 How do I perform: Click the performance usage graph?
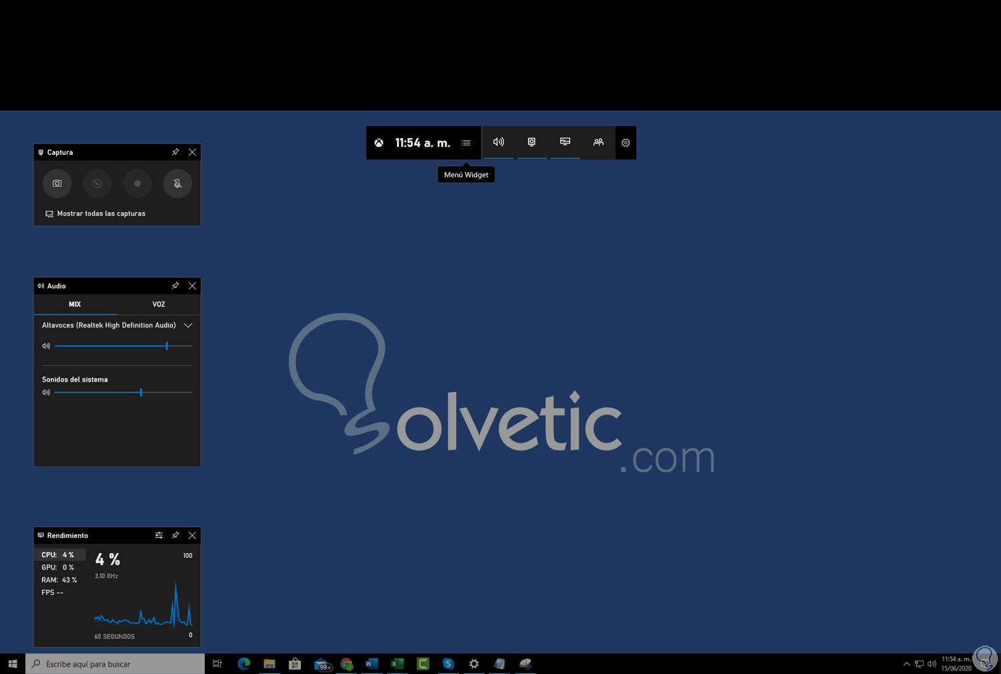143,605
